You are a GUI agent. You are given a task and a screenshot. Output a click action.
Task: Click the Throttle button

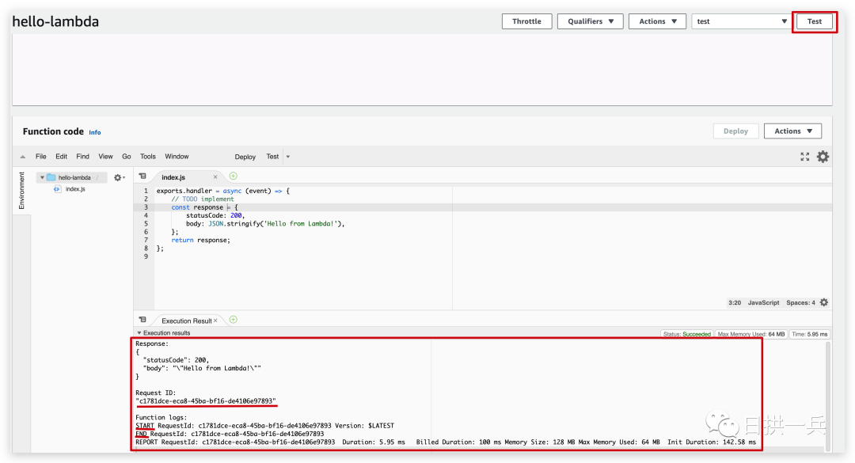tap(526, 21)
